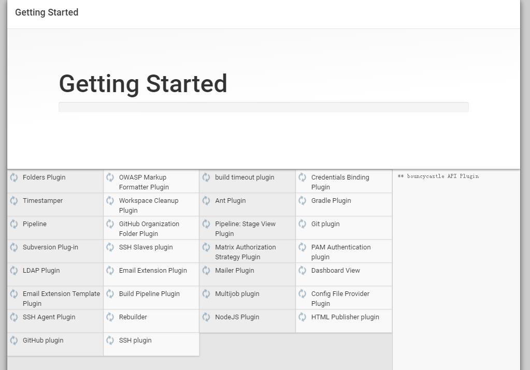Click the spinner icon beside Email Extension Plugin

pyautogui.click(x=110, y=271)
